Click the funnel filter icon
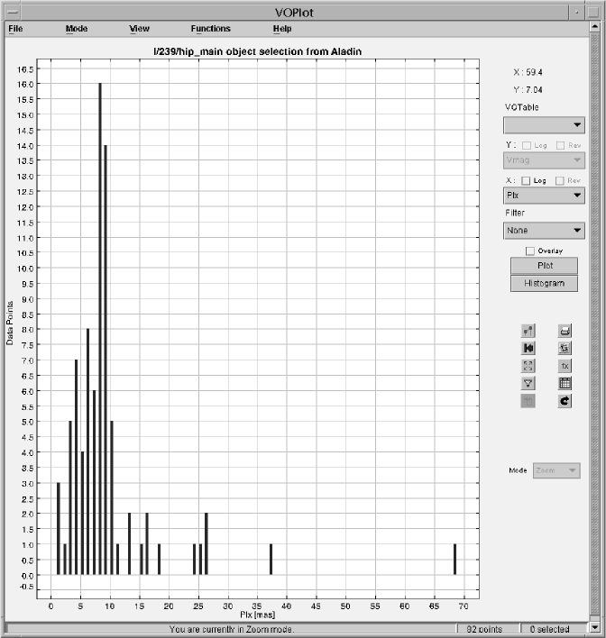 [528, 384]
